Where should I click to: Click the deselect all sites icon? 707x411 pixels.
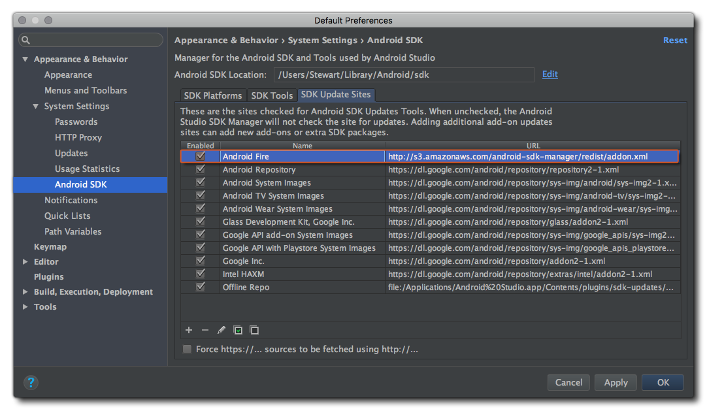click(x=254, y=331)
